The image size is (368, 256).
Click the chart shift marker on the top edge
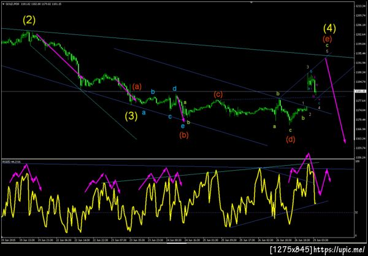[251, 2]
